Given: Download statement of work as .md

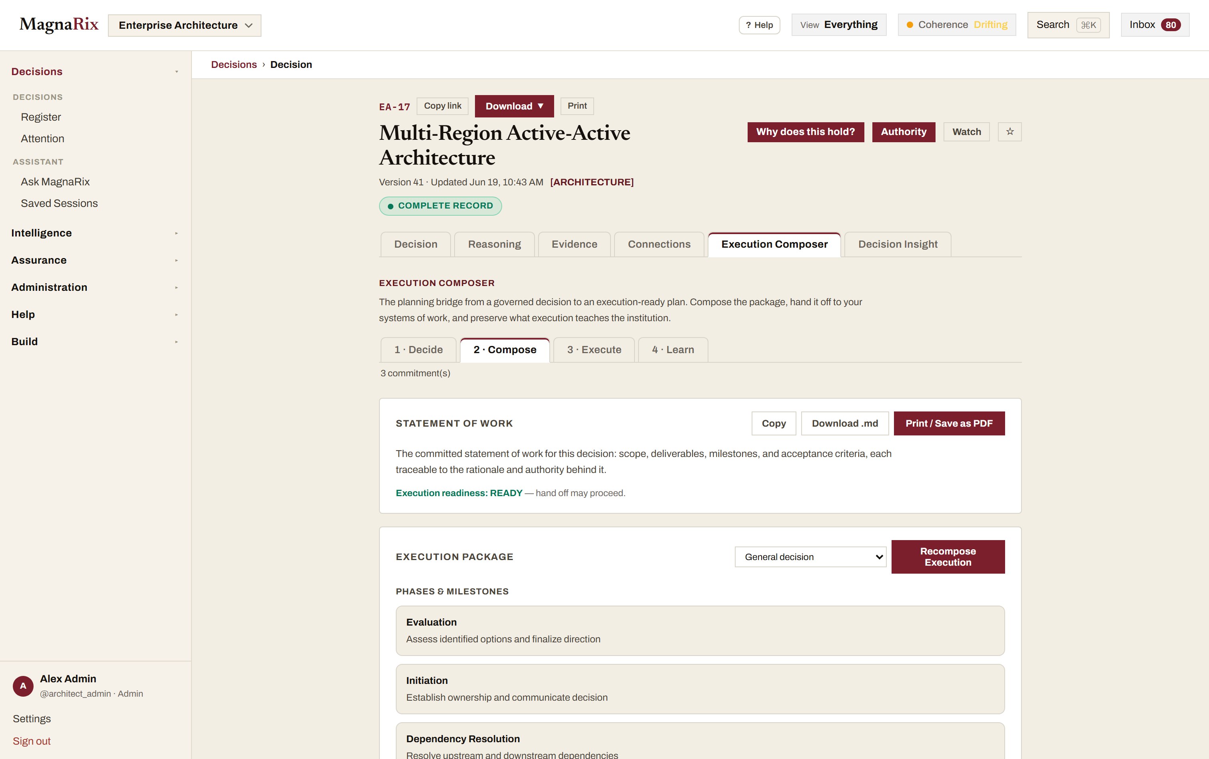Looking at the screenshot, I should 844,423.
